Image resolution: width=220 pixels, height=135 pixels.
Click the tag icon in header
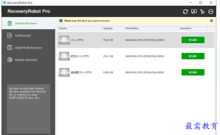click(202, 12)
